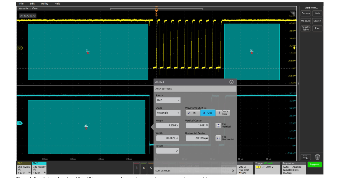Click the Flip Vertical arrows icon
This screenshot has height=178, width=340.
coord(218,125)
